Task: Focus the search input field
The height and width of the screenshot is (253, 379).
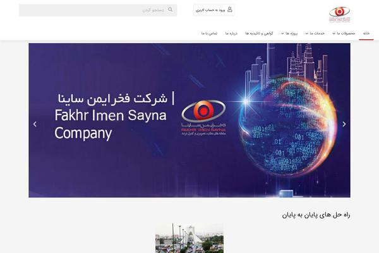Action: (x=98, y=10)
